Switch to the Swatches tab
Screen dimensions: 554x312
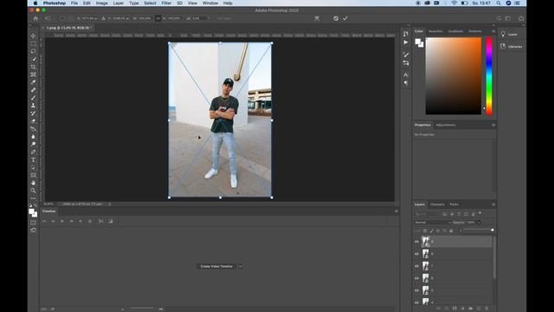tap(435, 31)
